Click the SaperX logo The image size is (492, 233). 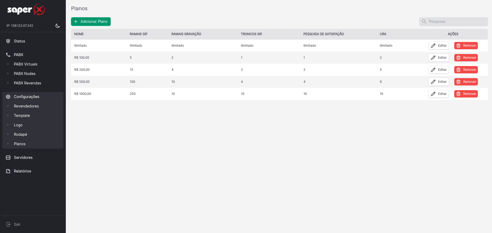(x=26, y=10)
